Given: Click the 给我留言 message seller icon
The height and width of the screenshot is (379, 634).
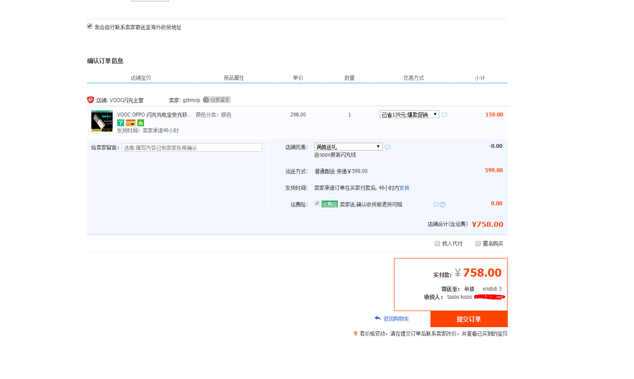Looking at the screenshot, I should click(217, 100).
